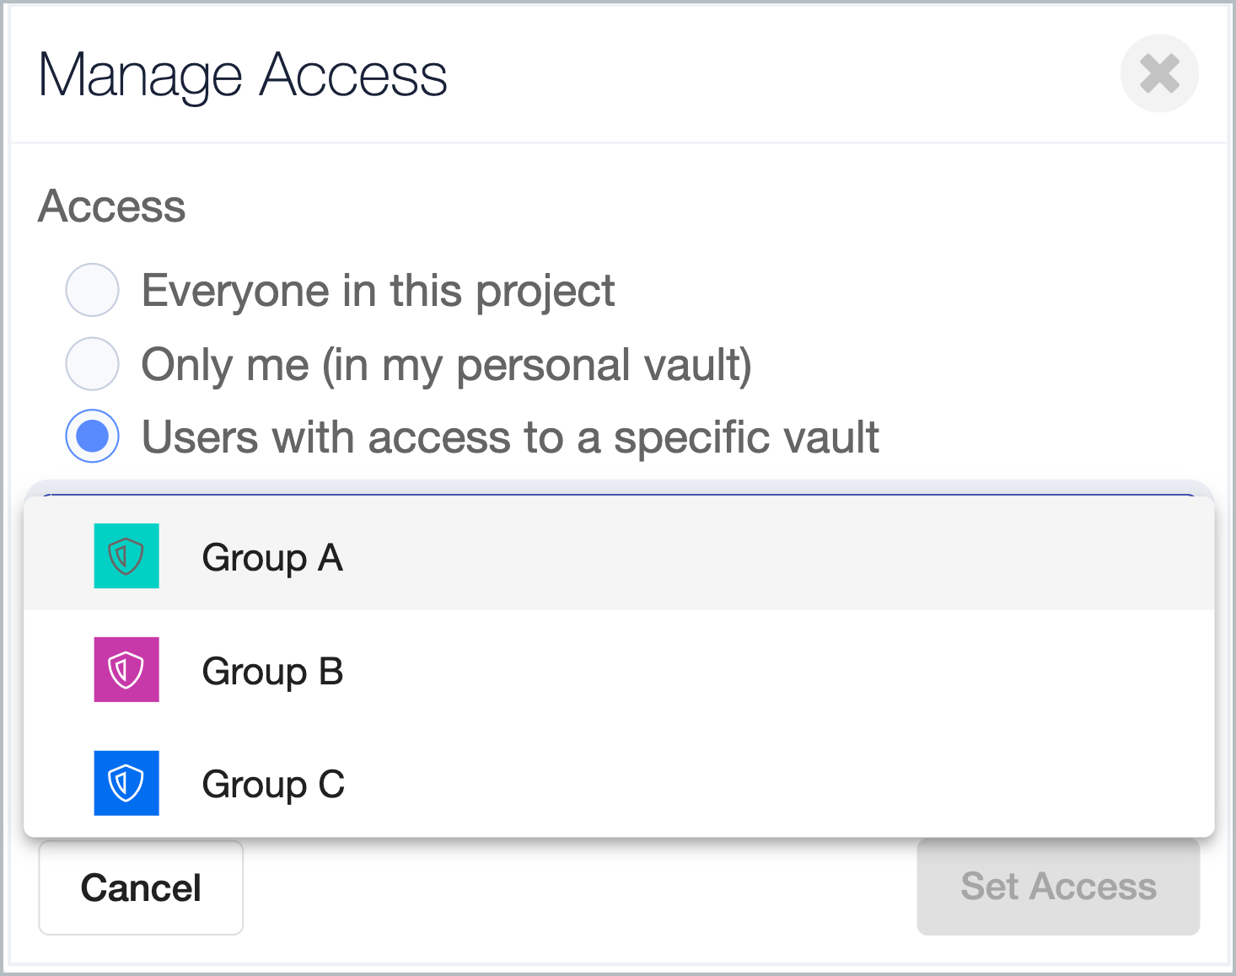Select the Only me radio button

click(x=92, y=364)
